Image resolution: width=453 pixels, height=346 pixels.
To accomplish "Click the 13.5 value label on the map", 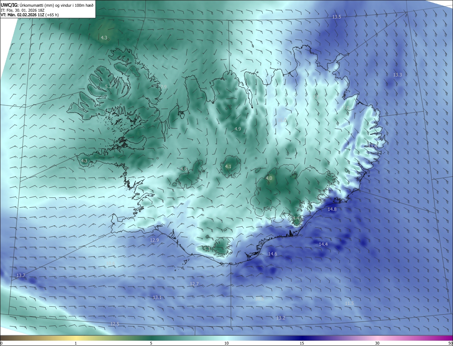I will pyautogui.click(x=337, y=17).
